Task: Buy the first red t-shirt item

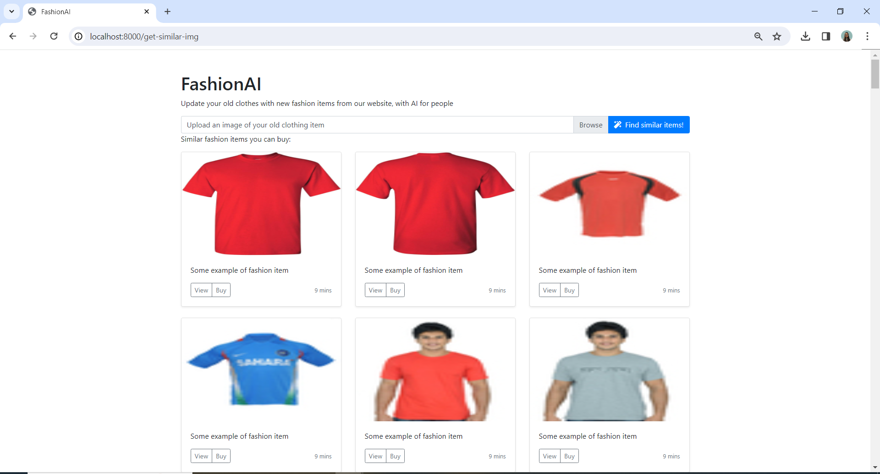Action: coord(221,290)
